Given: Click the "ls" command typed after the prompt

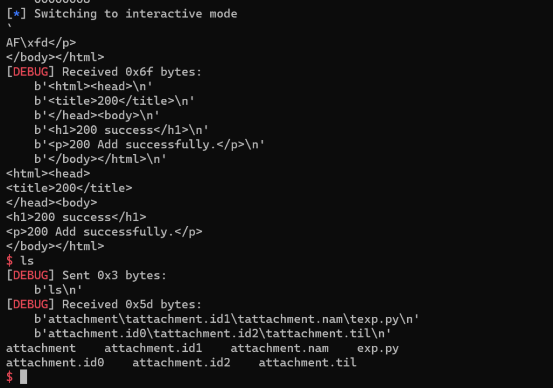Looking at the screenshot, I should (x=27, y=261).
